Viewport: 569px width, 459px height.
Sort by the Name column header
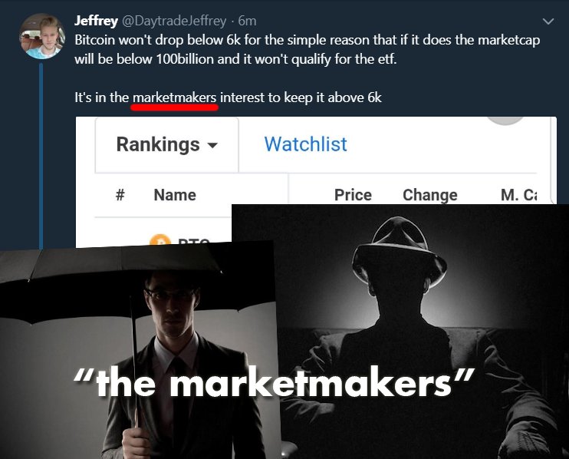(x=175, y=195)
